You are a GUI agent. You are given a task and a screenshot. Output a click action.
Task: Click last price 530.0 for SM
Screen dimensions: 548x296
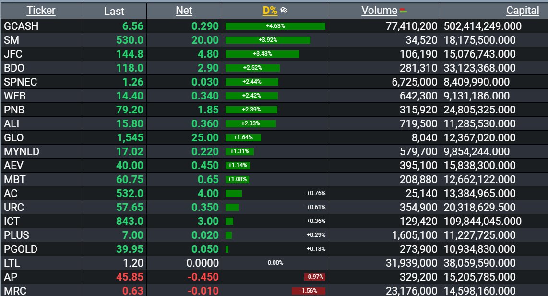click(130, 40)
